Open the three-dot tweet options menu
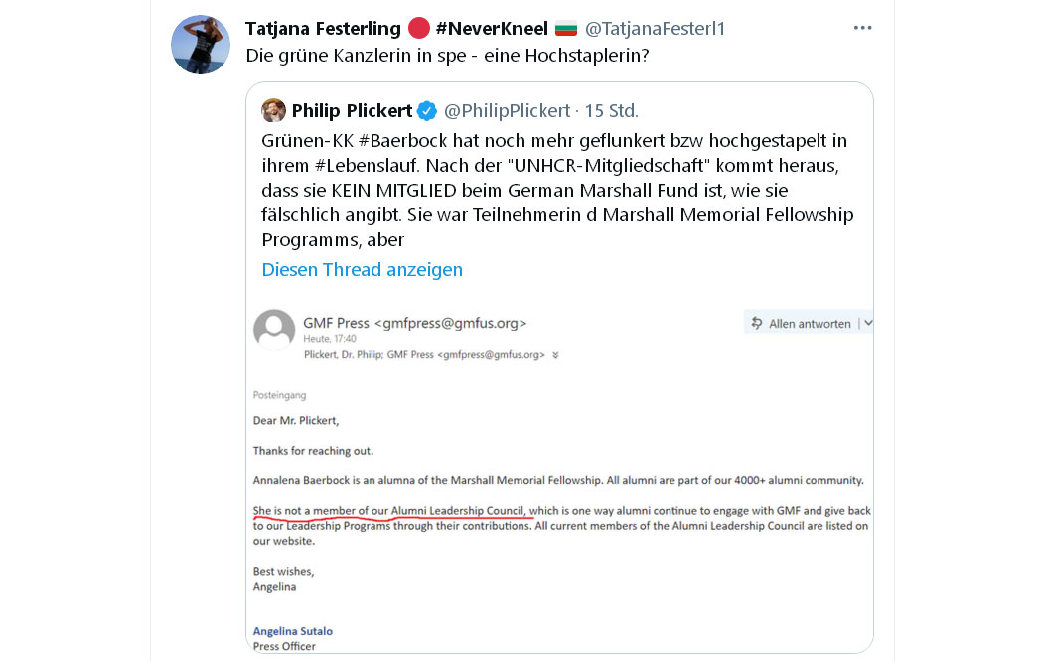 pyautogui.click(x=863, y=28)
